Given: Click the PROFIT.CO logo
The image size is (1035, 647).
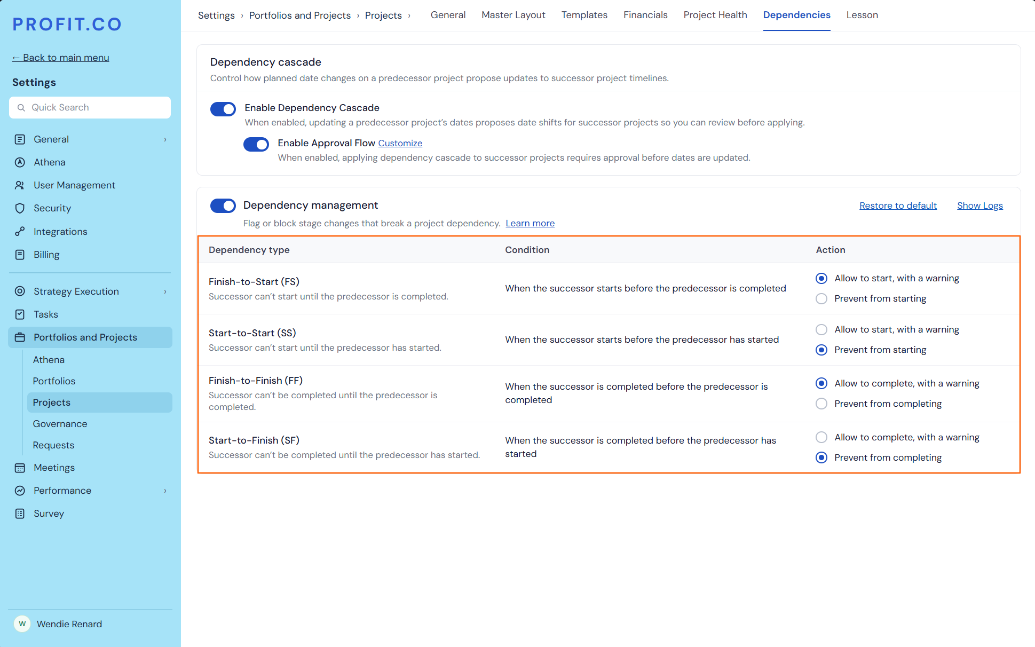Looking at the screenshot, I should [67, 25].
